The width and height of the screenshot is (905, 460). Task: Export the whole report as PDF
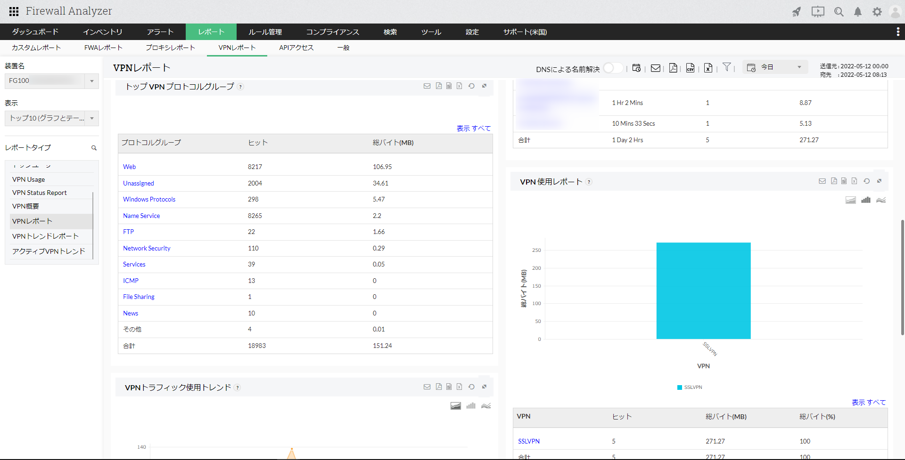(673, 68)
